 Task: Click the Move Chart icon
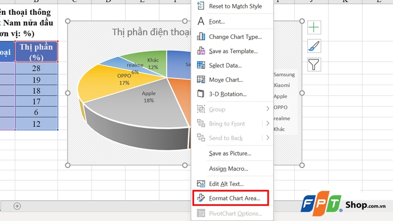201,80
